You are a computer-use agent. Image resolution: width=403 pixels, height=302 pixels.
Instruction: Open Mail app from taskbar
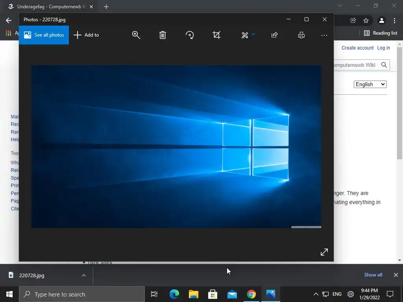[x=232, y=294]
